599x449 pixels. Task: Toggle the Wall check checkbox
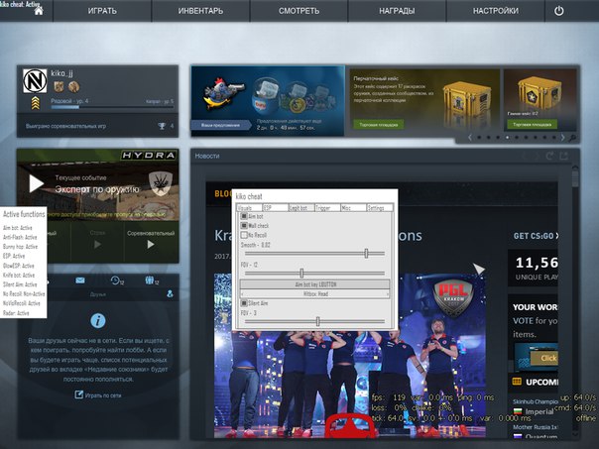pos(244,225)
